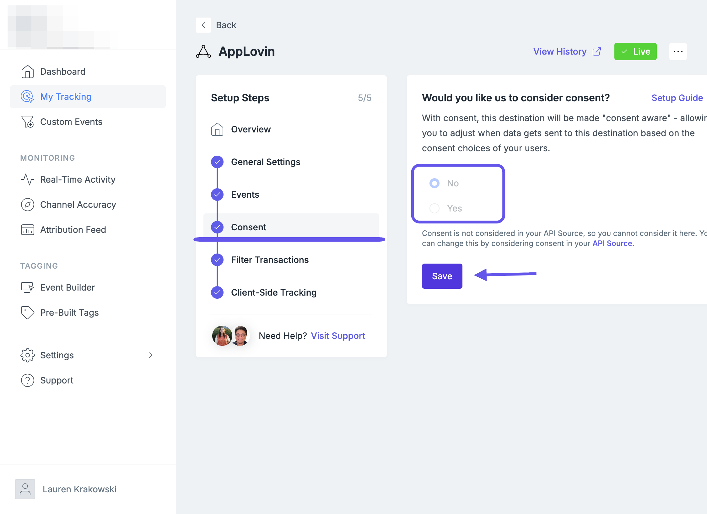This screenshot has width=707, height=514.
Task: Expand the Settings submenu chevron
Action: (x=151, y=355)
